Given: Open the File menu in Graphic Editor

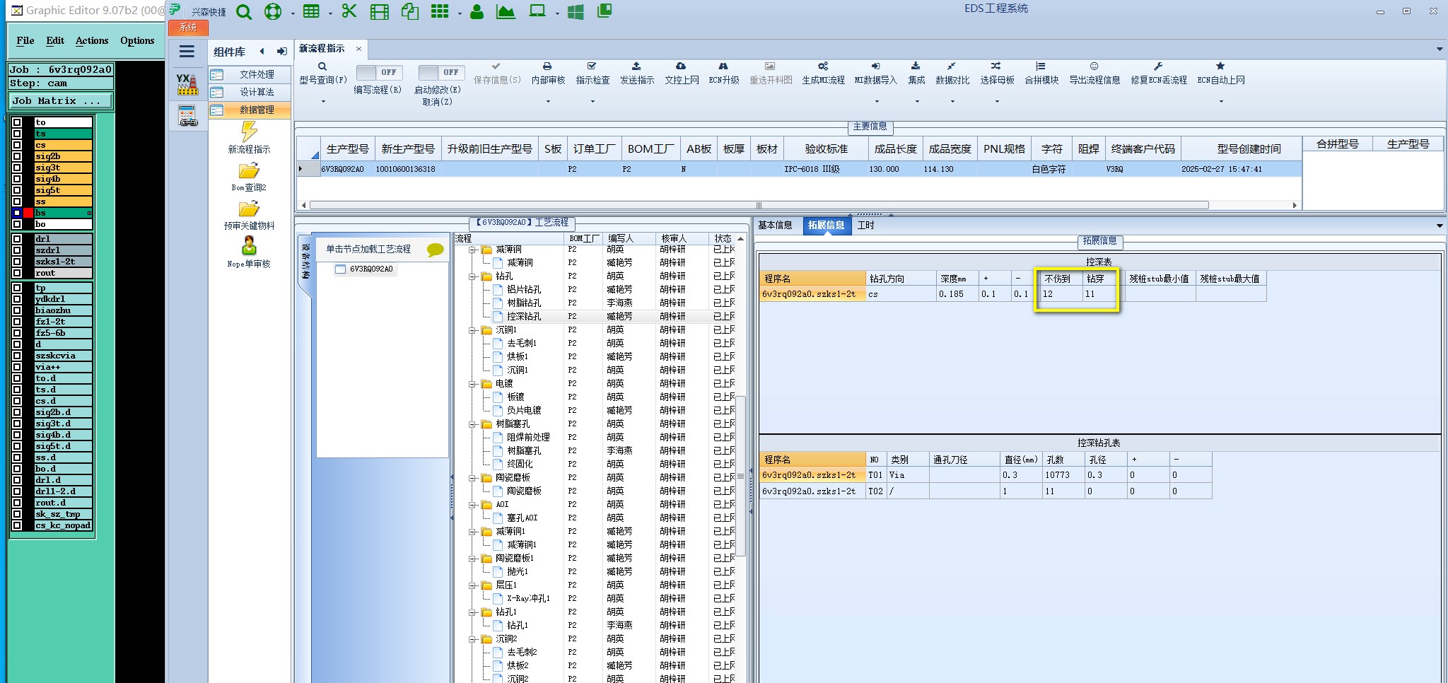Looking at the screenshot, I should tap(25, 41).
